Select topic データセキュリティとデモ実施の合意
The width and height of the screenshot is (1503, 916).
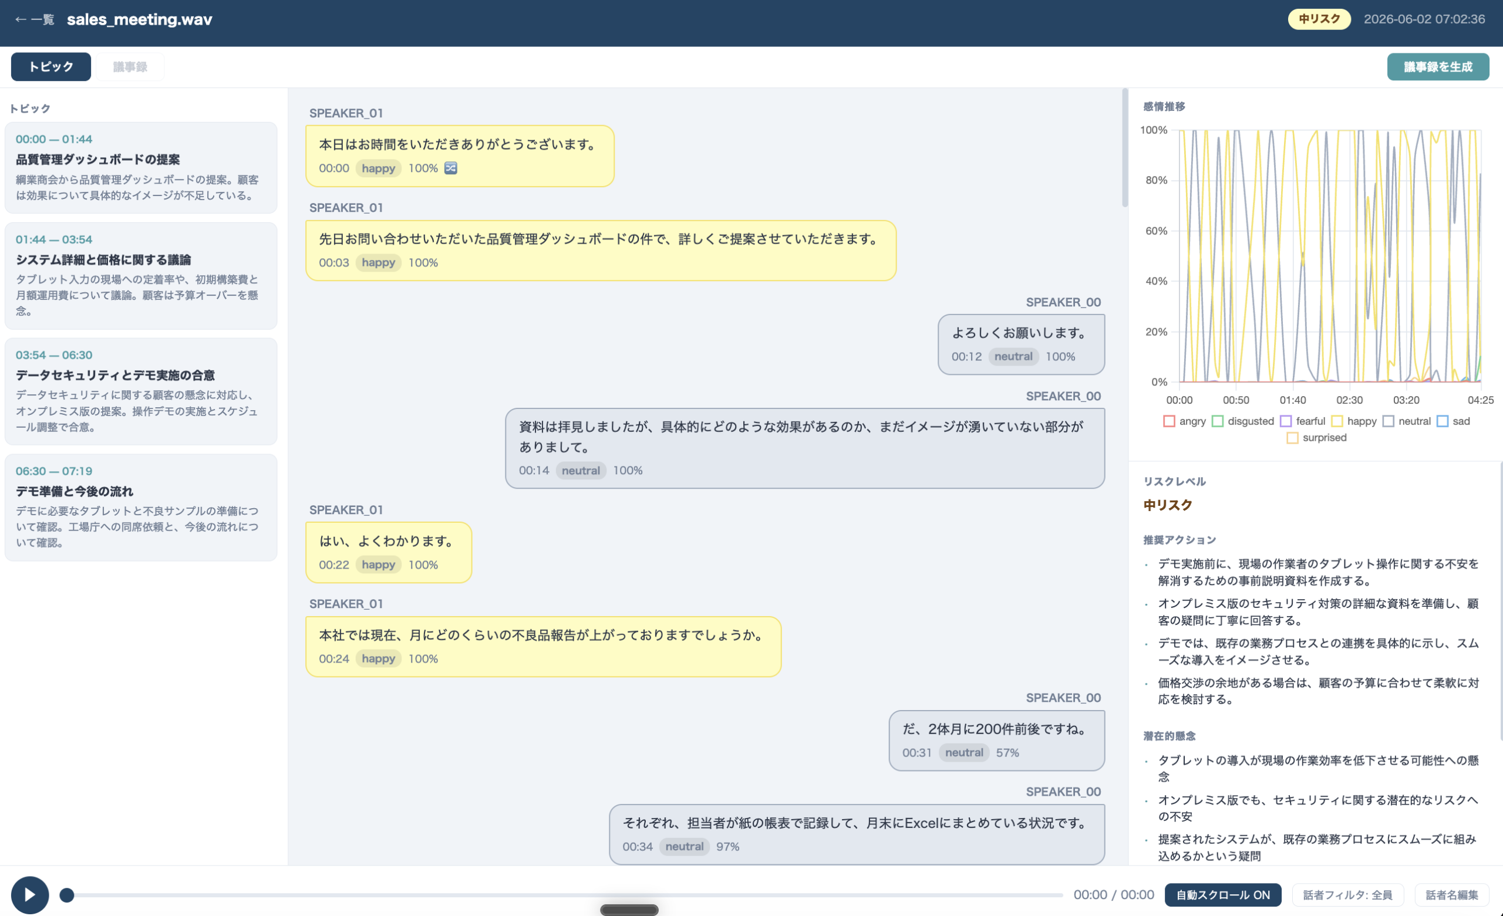(141, 391)
